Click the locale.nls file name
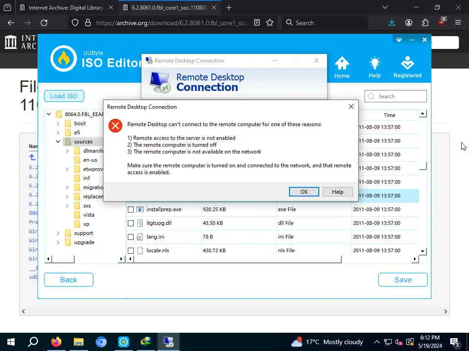The width and height of the screenshot is (469, 351). (x=158, y=250)
